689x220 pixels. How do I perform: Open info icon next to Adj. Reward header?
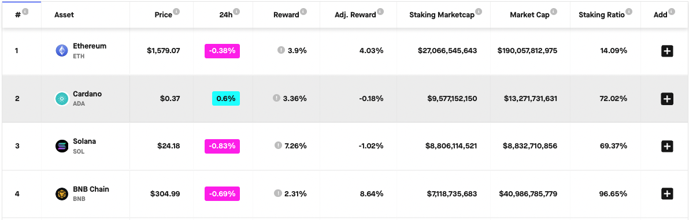tap(380, 12)
